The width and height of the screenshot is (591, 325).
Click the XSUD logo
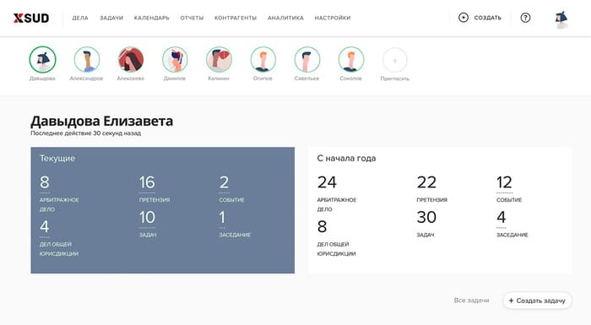tap(31, 18)
